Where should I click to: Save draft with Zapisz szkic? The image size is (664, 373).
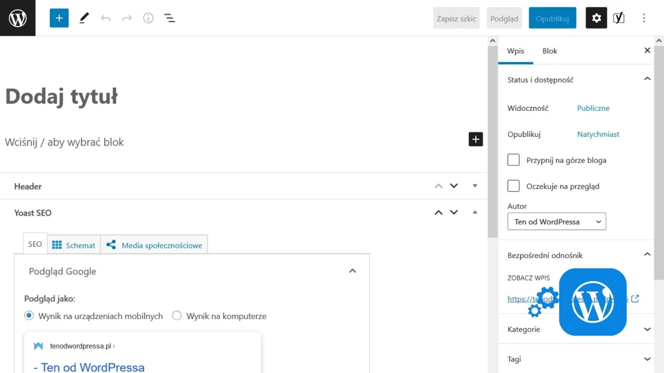[x=456, y=18]
